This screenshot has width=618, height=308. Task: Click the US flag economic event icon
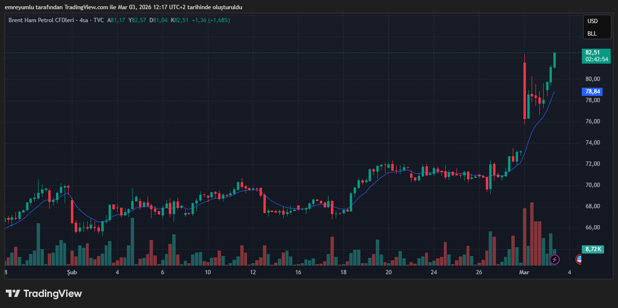pyautogui.click(x=578, y=259)
